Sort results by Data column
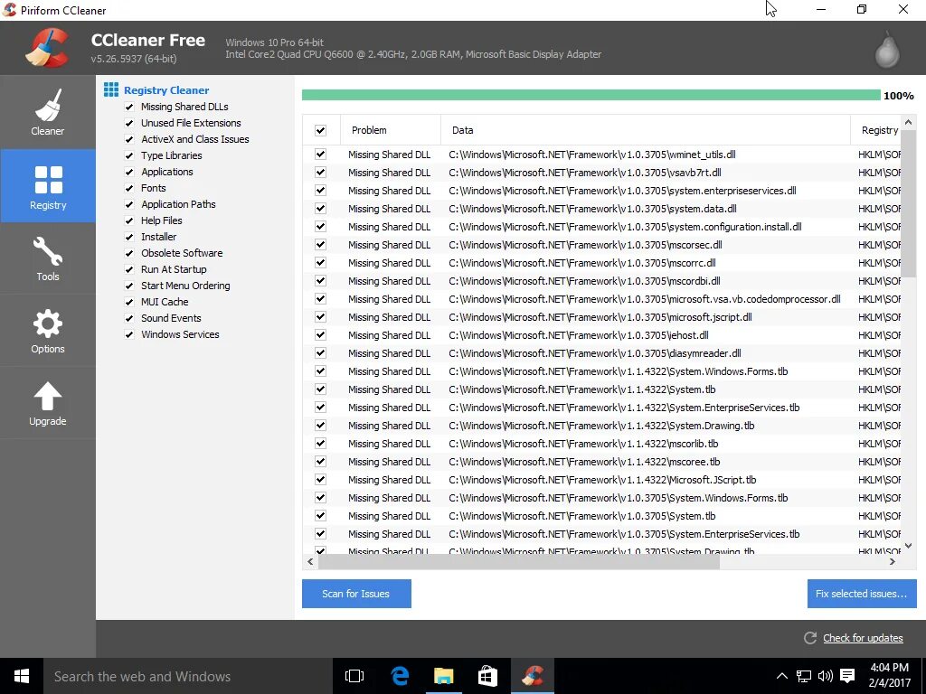926x694 pixels. (x=646, y=130)
